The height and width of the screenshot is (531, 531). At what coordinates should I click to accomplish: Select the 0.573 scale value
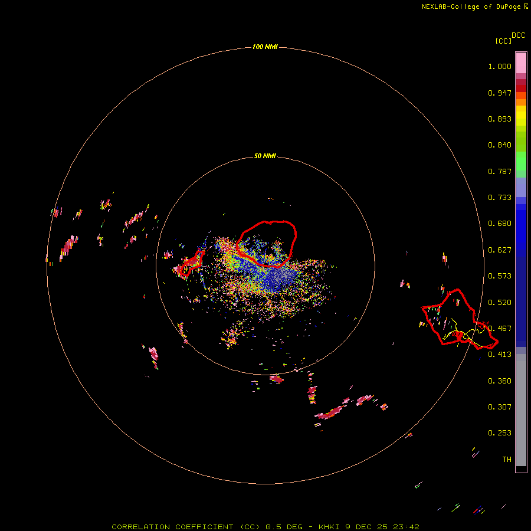click(x=500, y=276)
